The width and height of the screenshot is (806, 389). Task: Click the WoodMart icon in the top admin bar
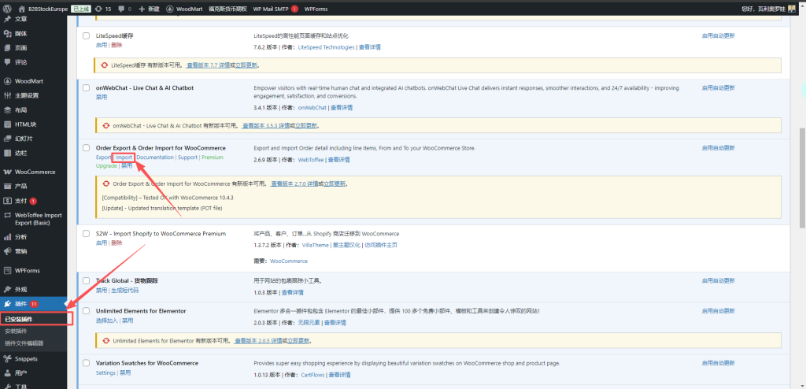tap(170, 9)
